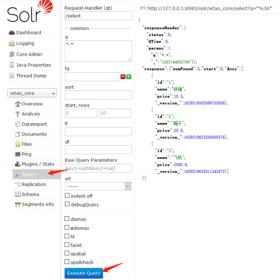280x280 pixels.
Task: Add fq filter with green plus icon
Action: coord(129,77)
